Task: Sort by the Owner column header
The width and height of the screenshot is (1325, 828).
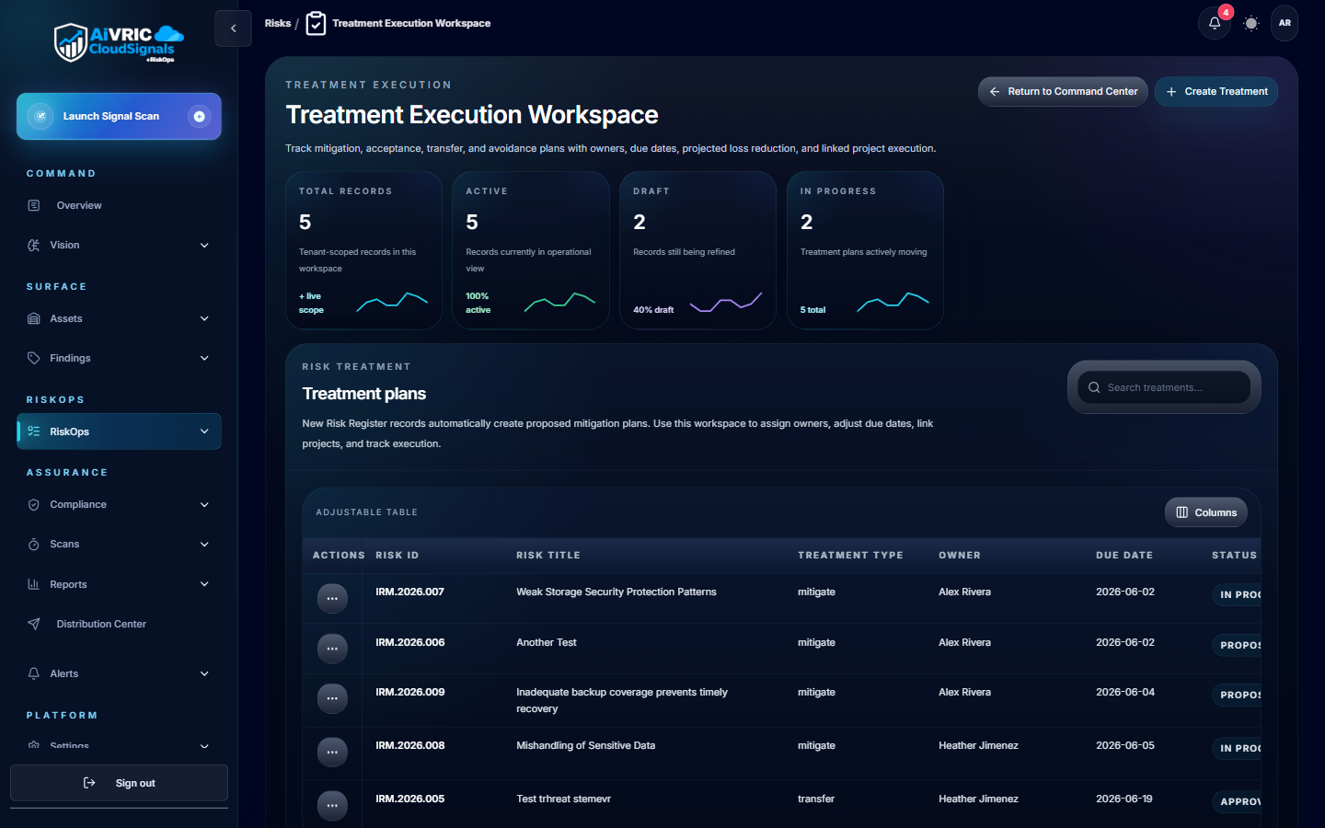Action: pyautogui.click(x=960, y=555)
